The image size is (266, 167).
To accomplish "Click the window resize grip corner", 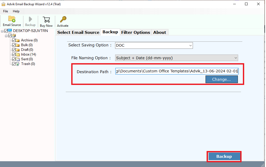I will click(x=263, y=165).
